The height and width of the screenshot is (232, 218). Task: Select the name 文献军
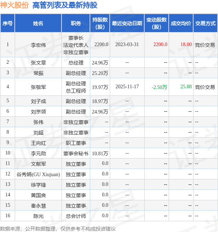38,164
